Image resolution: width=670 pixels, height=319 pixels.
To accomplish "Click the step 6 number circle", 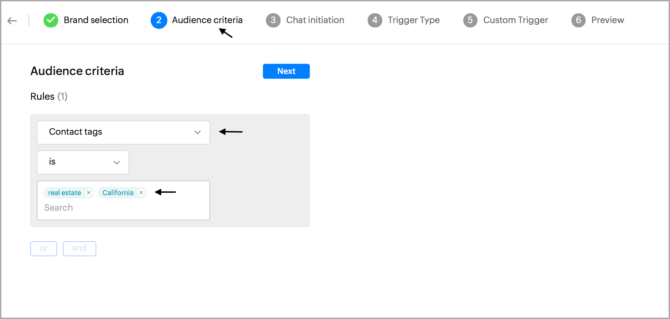I will coord(578,20).
